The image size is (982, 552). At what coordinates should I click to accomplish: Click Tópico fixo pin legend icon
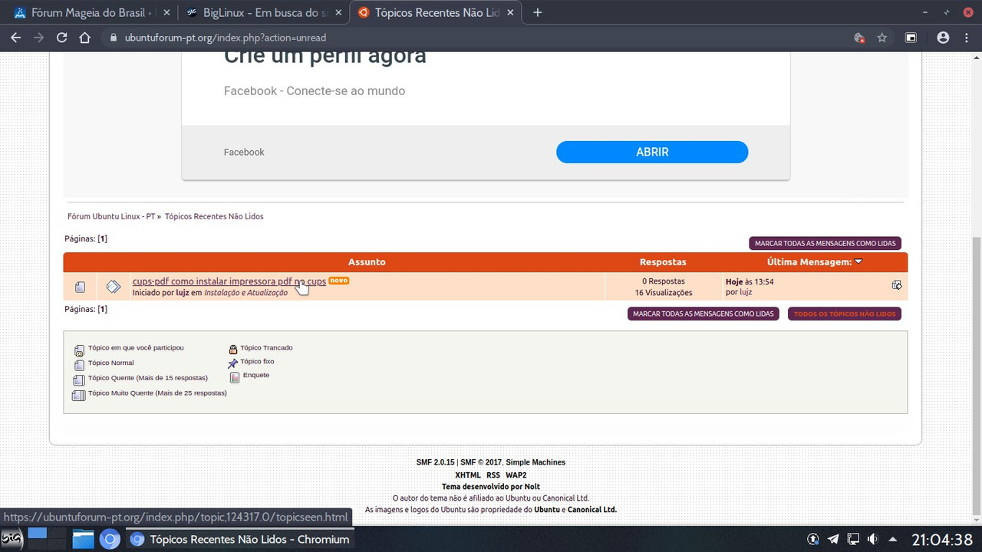tap(233, 363)
